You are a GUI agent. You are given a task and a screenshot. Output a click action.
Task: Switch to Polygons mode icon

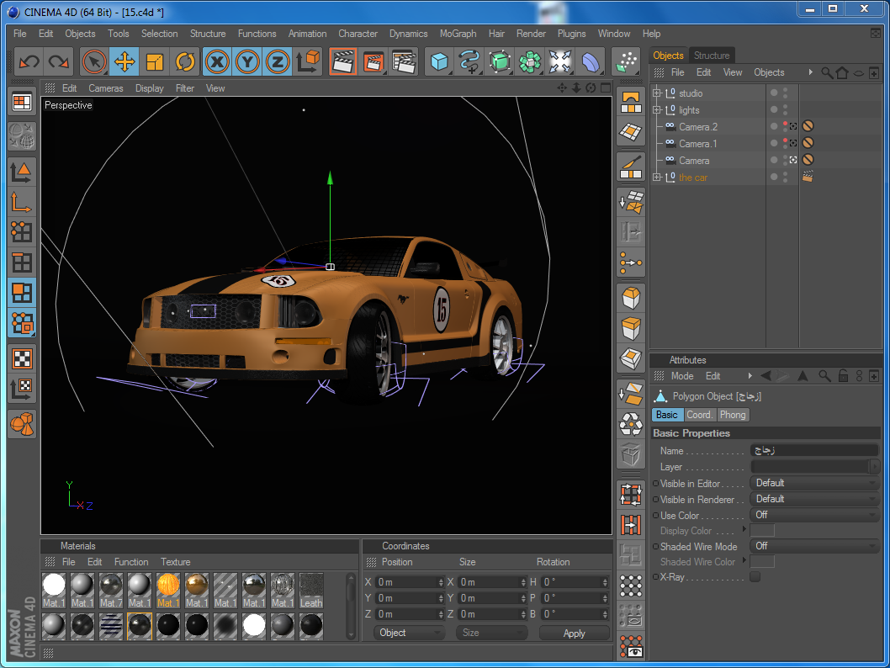(x=22, y=293)
